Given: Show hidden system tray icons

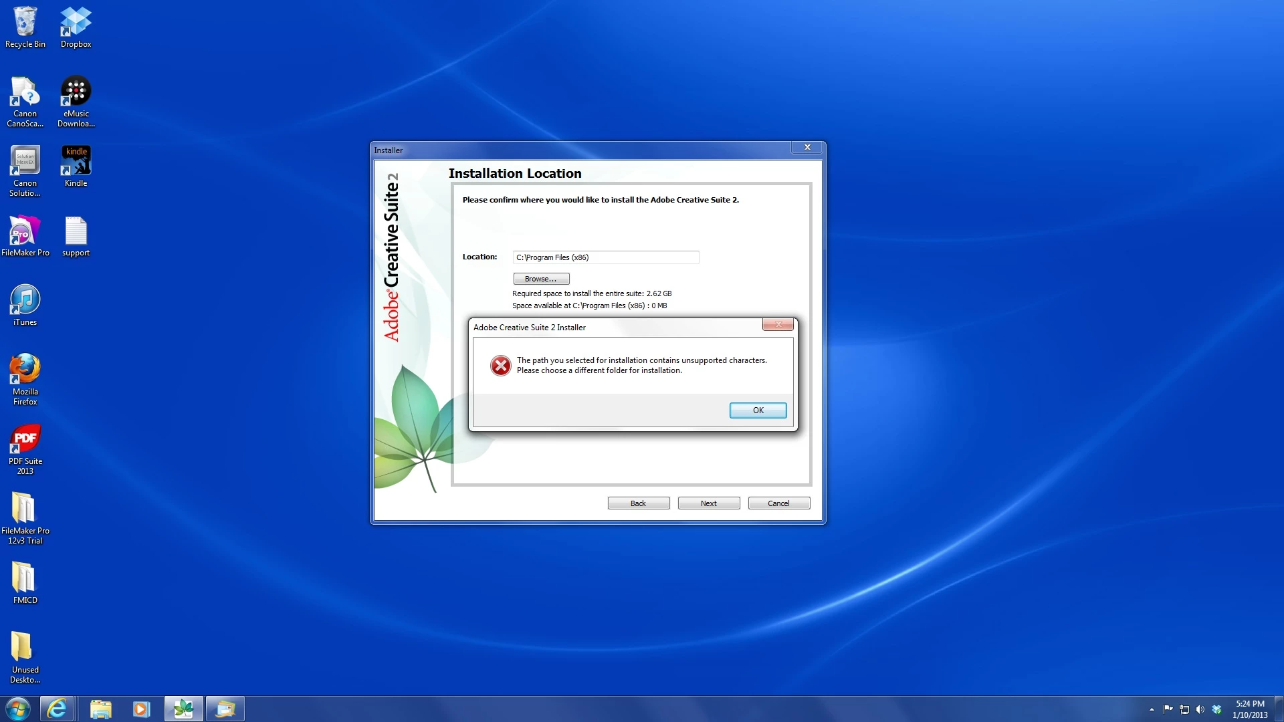Looking at the screenshot, I should click(x=1152, y=709).
